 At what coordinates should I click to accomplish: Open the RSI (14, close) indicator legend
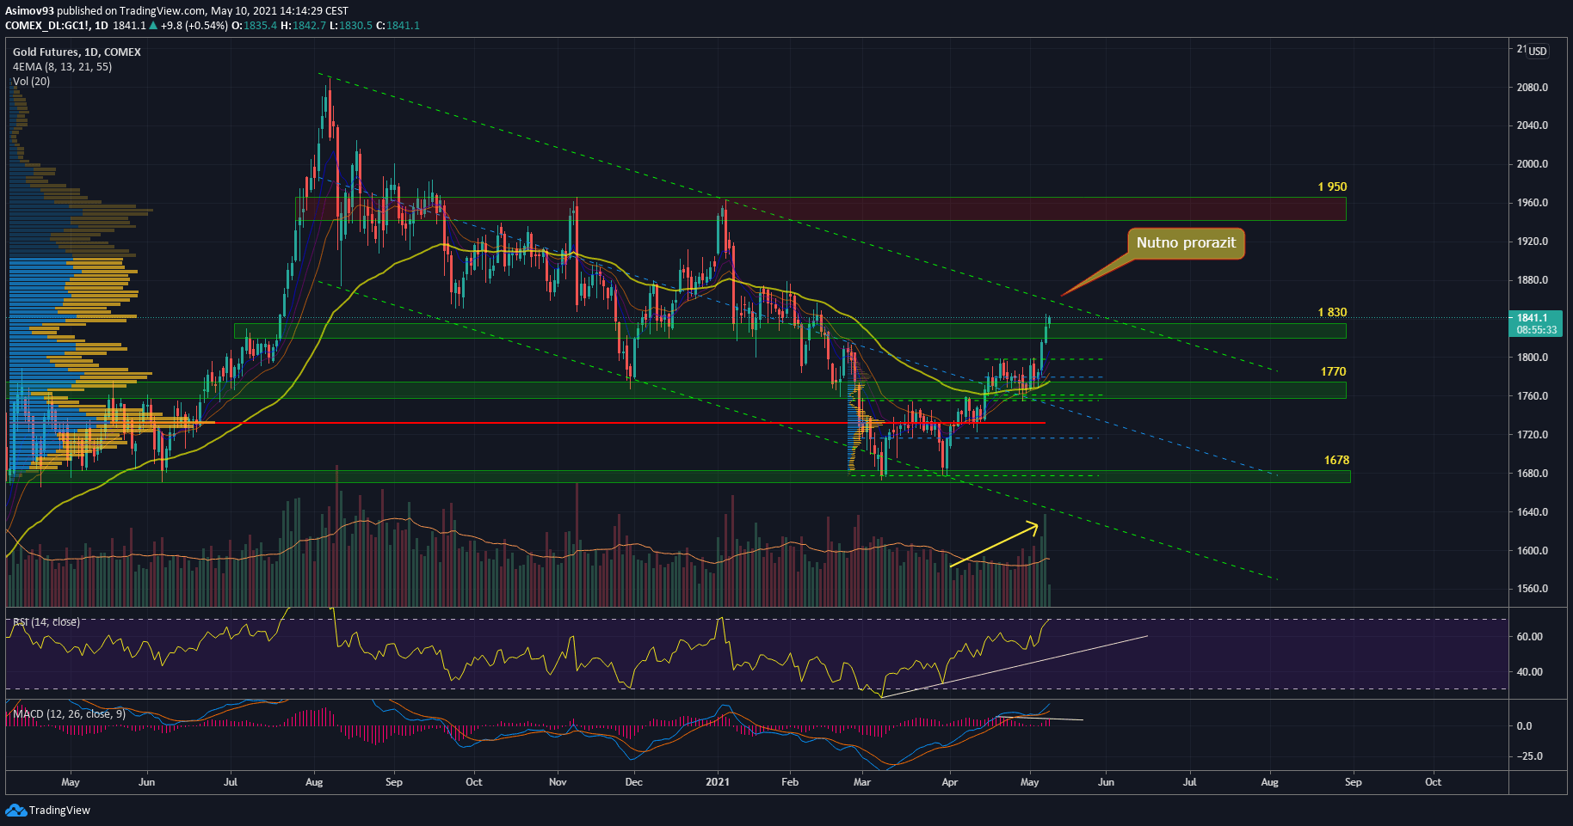(x=46, y=621)
